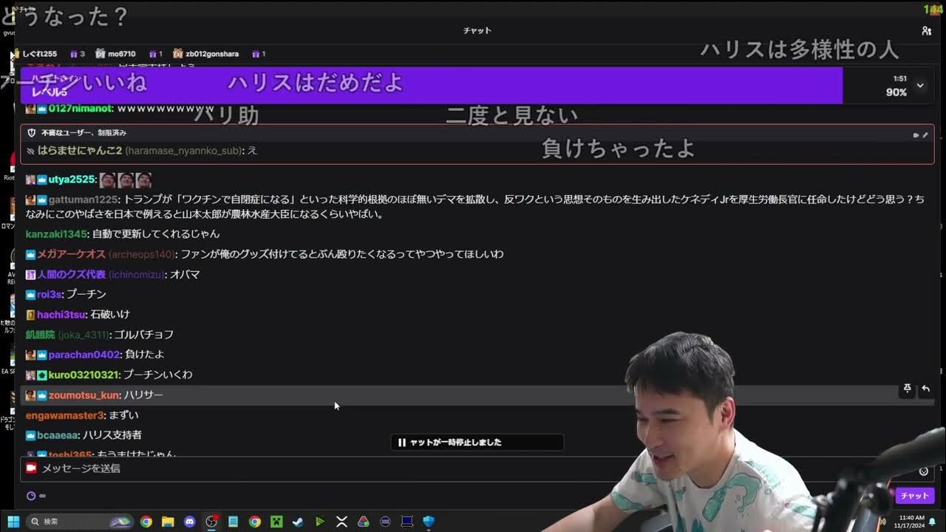The width and height of the screenshot is (946, 532).
Task: Open username parachan0402 profile
Action: point(84,355)
